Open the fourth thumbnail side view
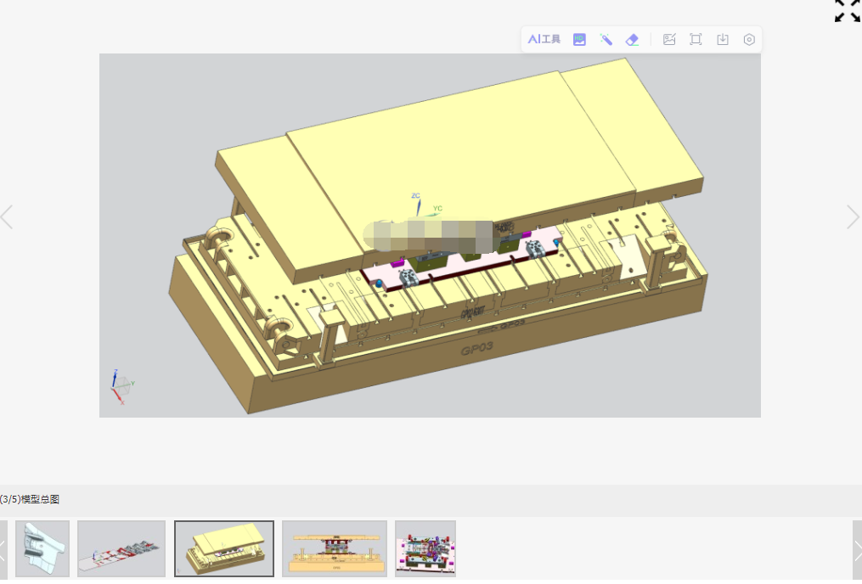 [335, 548]
